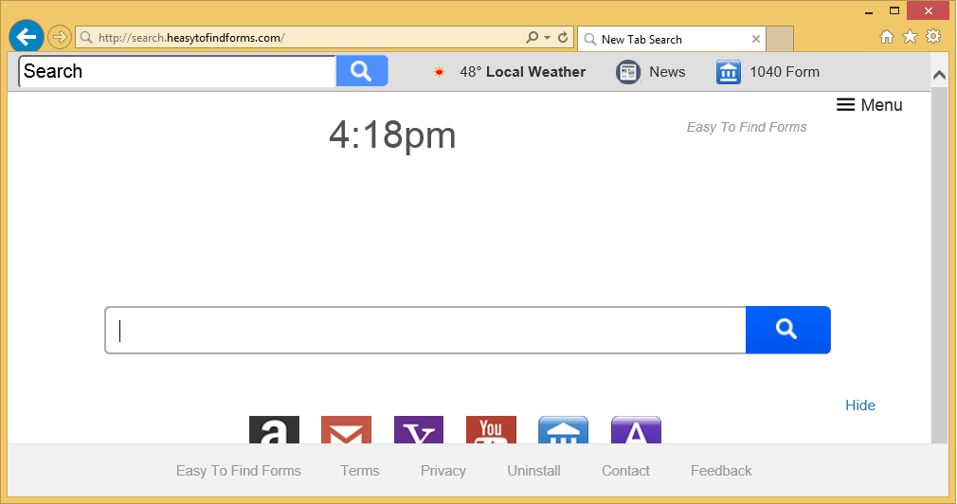
Task: Open the Uninstall footer link
Action: coord(533,471)
